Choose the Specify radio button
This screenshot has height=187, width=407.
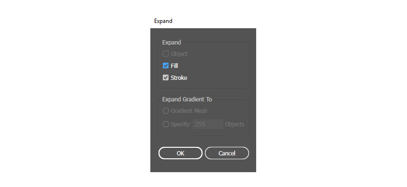click(166, 124)
